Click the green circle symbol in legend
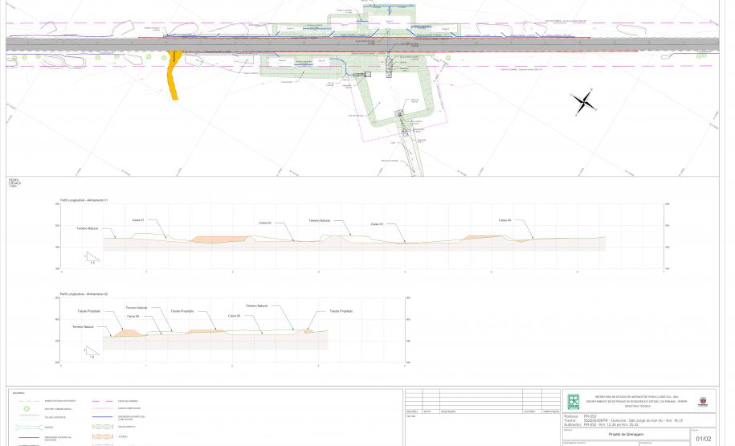 click(x=26, y=409)
